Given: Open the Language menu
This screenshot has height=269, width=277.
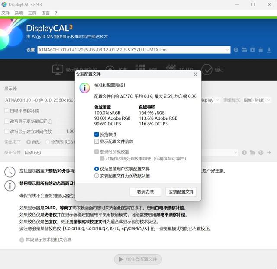Looking at the screenshot, I should coord(45,13).
